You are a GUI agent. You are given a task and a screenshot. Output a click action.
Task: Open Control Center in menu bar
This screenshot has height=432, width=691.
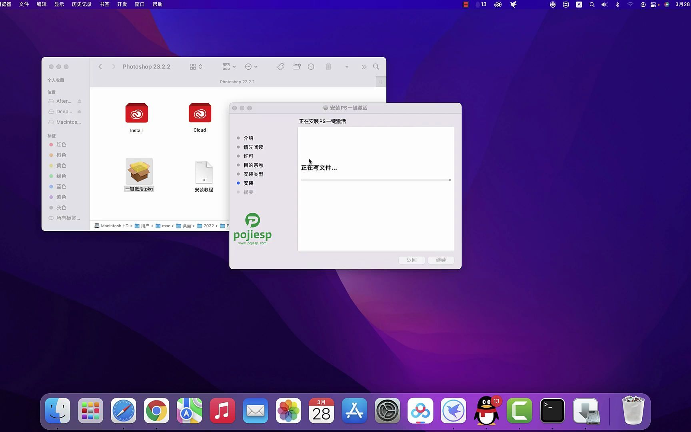(x=654, y=4)
